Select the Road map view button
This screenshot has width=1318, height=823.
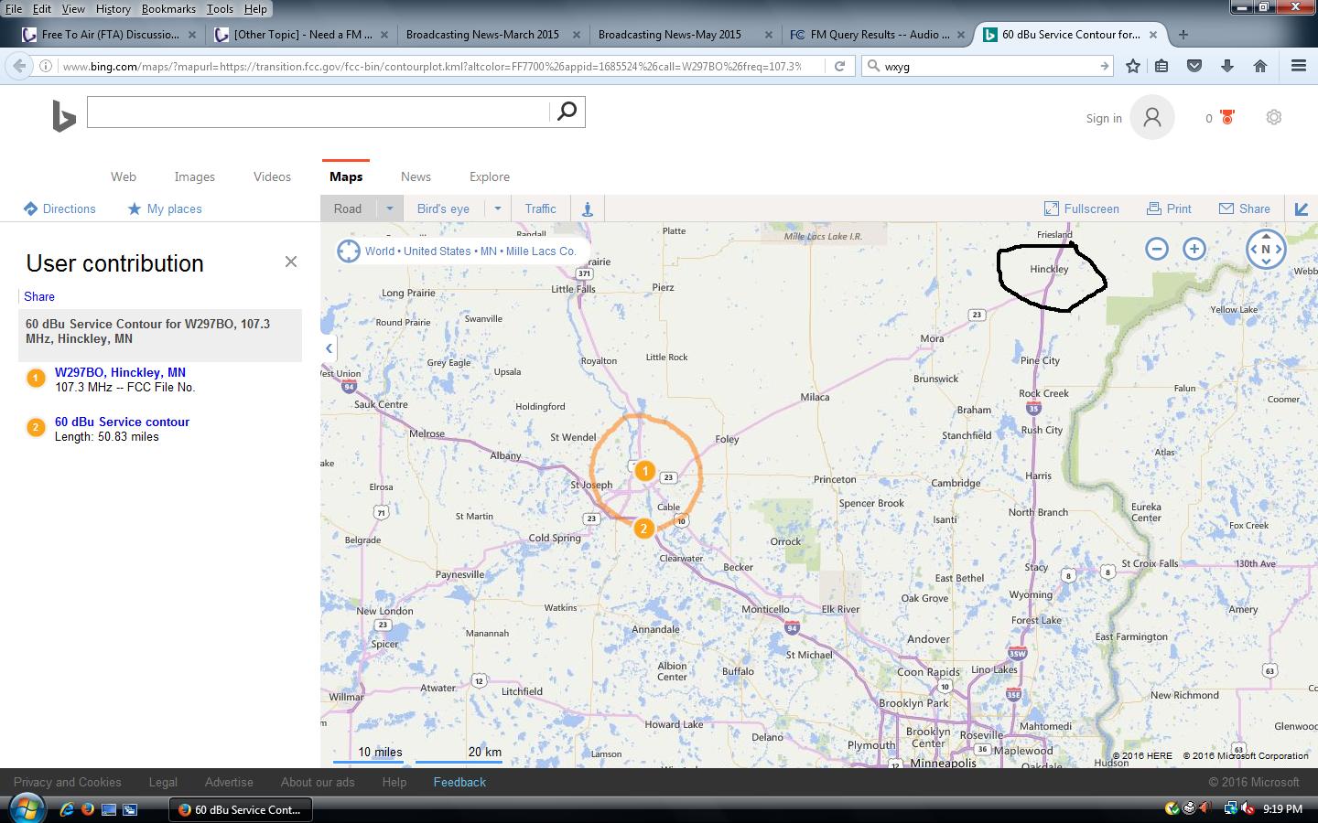point(348,208)
